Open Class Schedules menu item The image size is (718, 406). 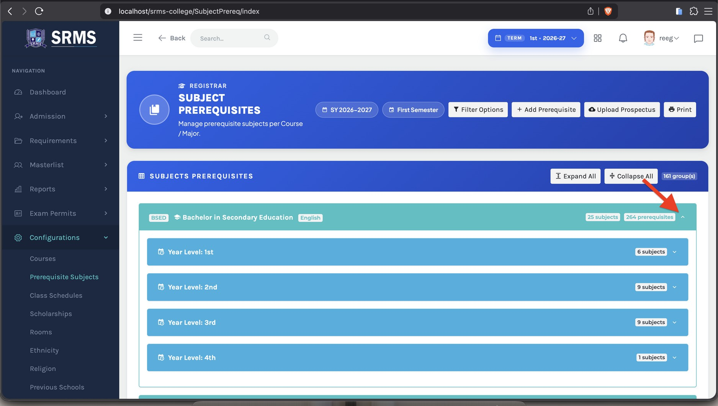56,295
